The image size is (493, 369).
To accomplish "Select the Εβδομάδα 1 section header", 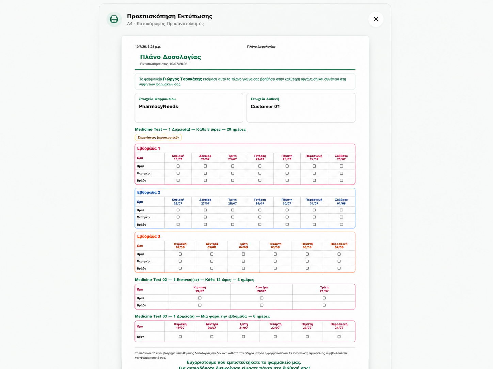I will [148, 148].
